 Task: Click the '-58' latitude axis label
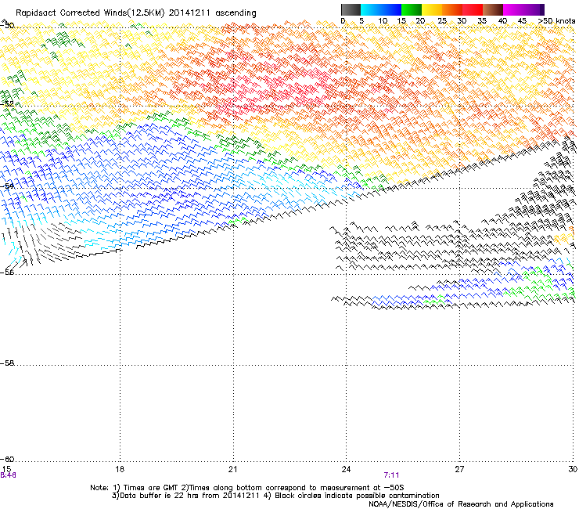pos(7,363)
